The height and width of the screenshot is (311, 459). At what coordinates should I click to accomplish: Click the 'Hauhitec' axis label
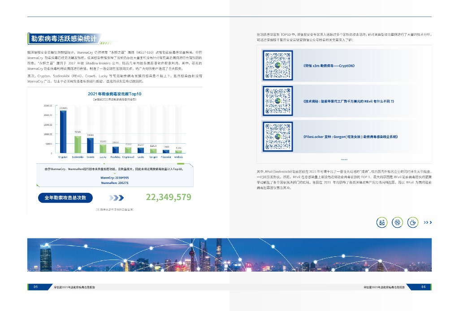115,157
